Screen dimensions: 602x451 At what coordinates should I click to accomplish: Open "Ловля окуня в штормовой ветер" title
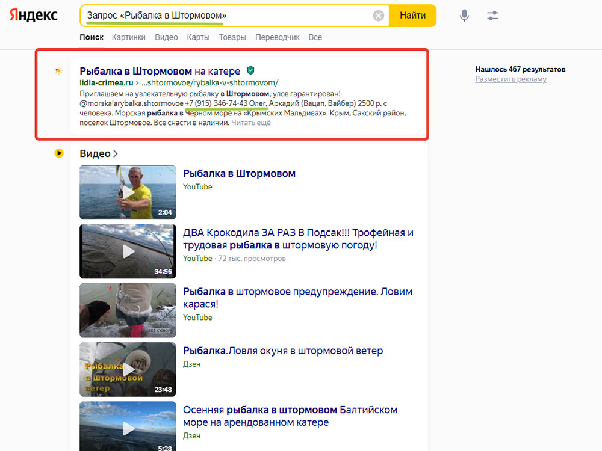283,351
